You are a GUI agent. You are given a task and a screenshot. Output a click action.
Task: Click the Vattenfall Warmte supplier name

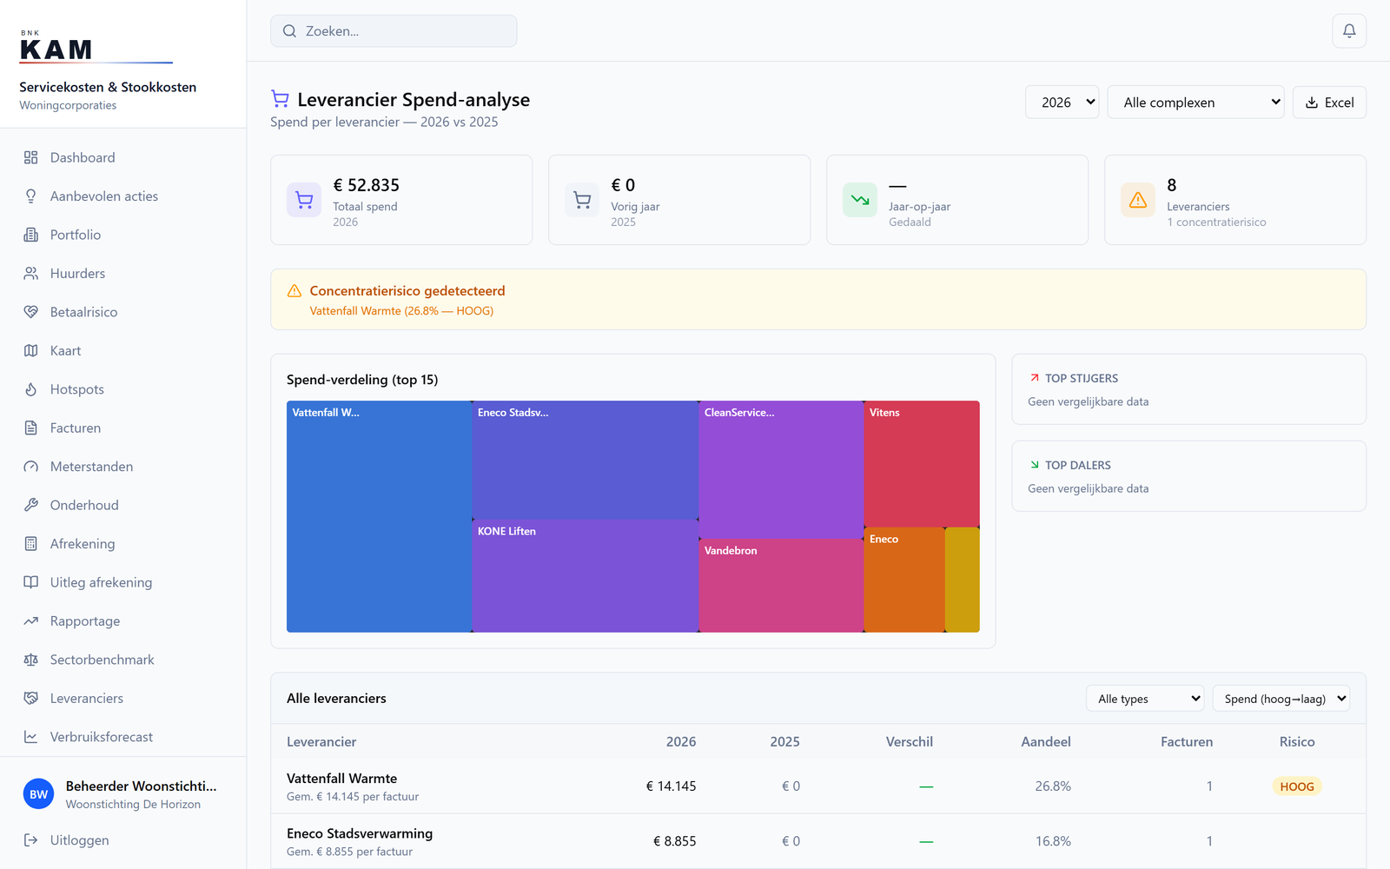click(x=342, y=779)
